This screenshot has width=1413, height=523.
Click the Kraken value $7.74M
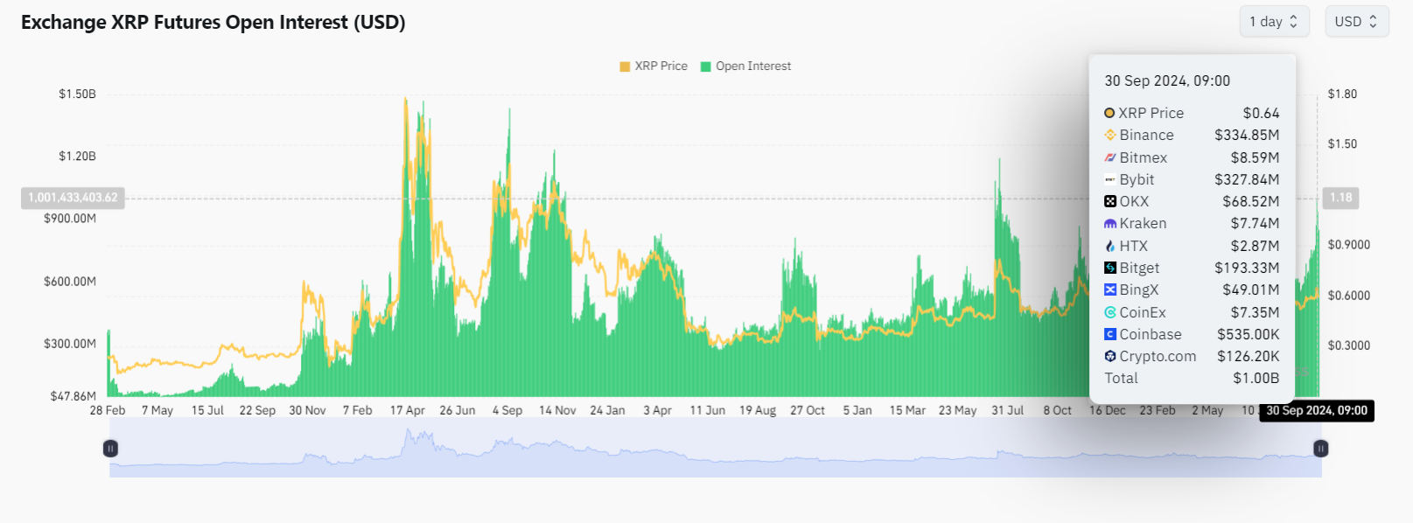click(1255, 224)
